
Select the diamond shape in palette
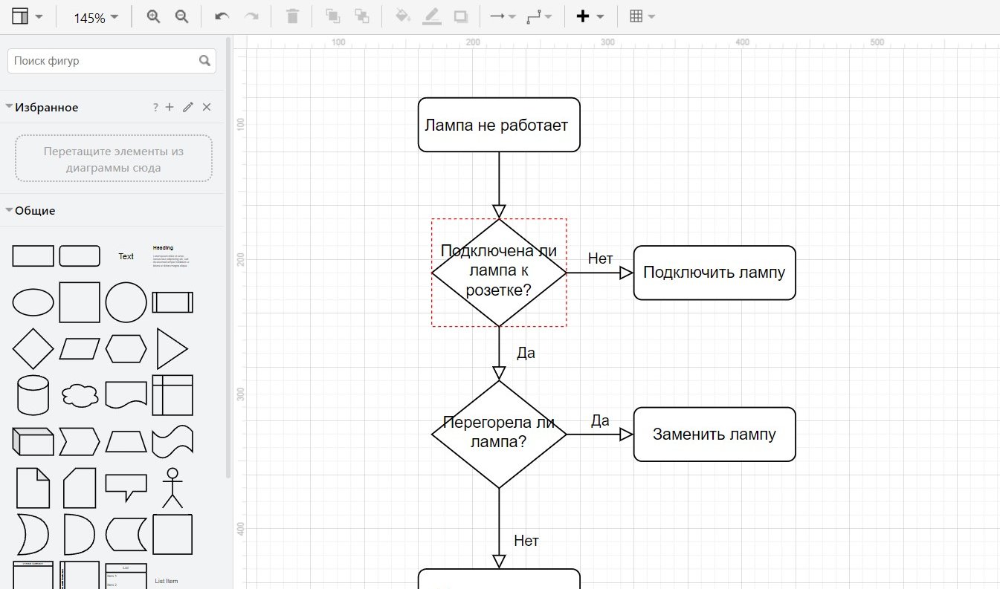[x=33, y=348]
